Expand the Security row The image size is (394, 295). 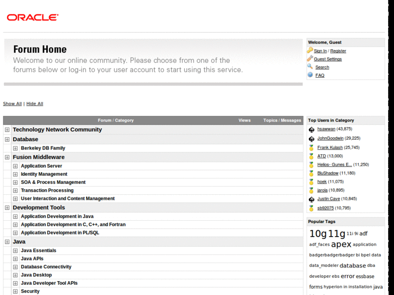pos(15,291)
